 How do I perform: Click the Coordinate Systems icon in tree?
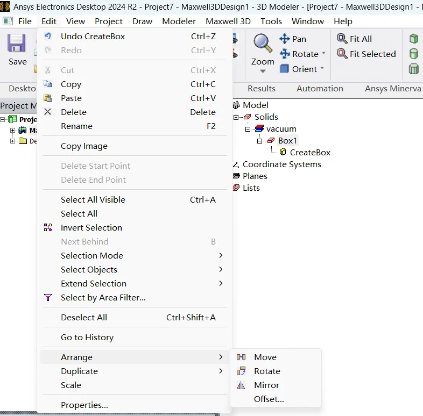[x=236, y=164]
